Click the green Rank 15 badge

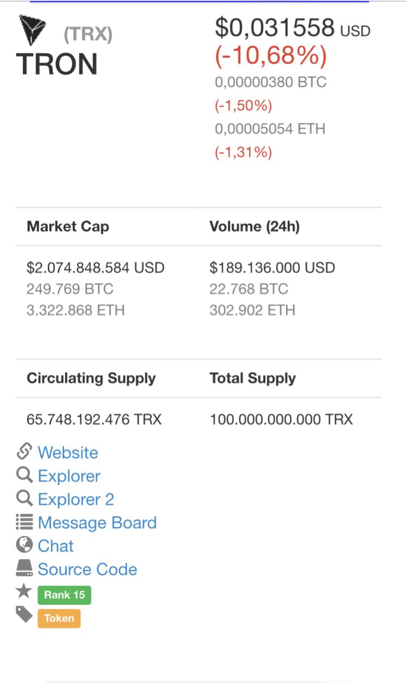tap(64, 595)
